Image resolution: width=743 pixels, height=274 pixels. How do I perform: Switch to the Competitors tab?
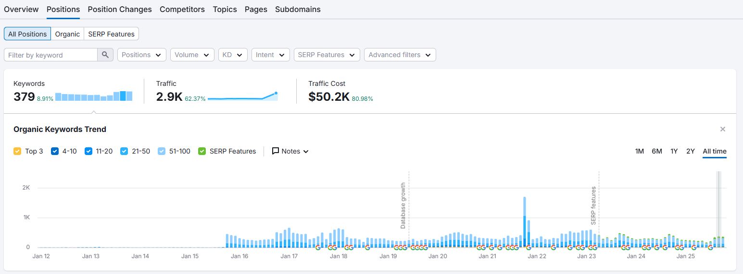tap(182, 9)
